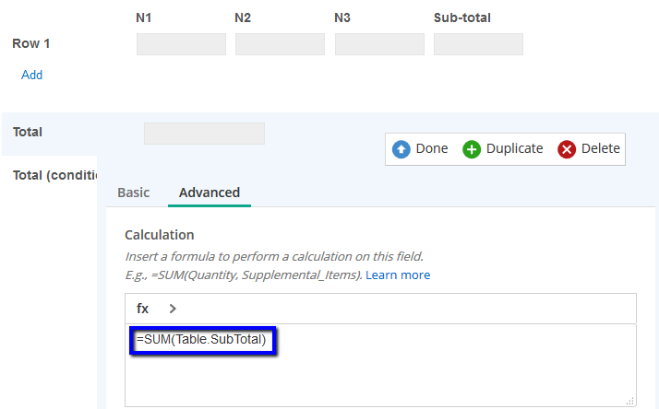Image resolution: width=659 pixels, height=409 pixels.
Task: Select the Advanced tab
Action: pyautogui.click(x=210, y=193)
